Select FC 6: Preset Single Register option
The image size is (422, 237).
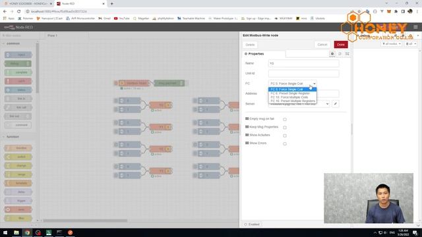click(292, 93)
